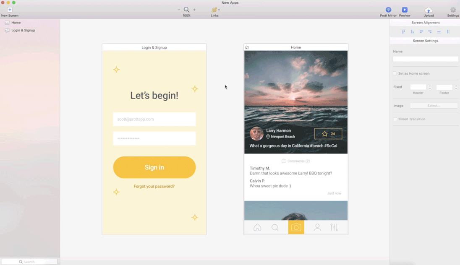Click the Image Select... button
Image resolution: width=460 pixels, height=265 pixels.
click(434, 106)
